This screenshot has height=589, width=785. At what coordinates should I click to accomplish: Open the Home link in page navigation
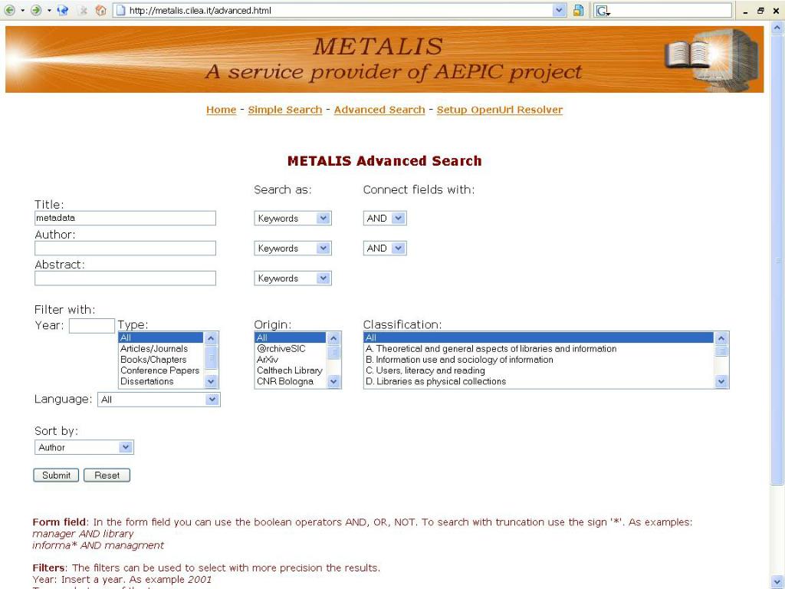(x=221, y=110)
